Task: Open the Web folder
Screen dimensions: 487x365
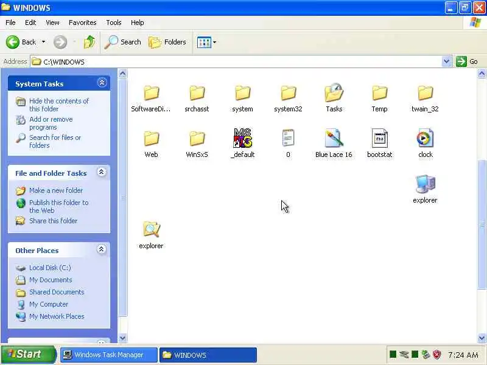Action: (x=151, y=144)
